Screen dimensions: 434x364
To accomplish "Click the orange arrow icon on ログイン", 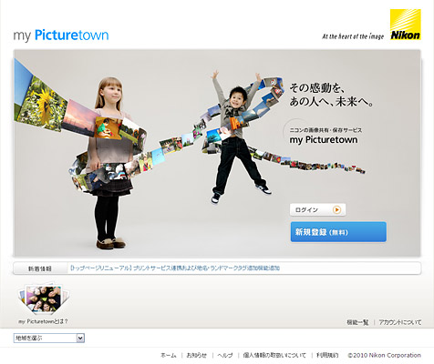I will (336, 209).
